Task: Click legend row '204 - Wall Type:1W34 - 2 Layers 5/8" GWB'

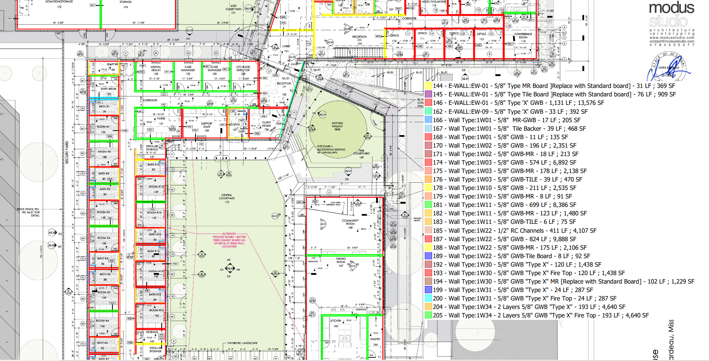Action: (525, 307)
